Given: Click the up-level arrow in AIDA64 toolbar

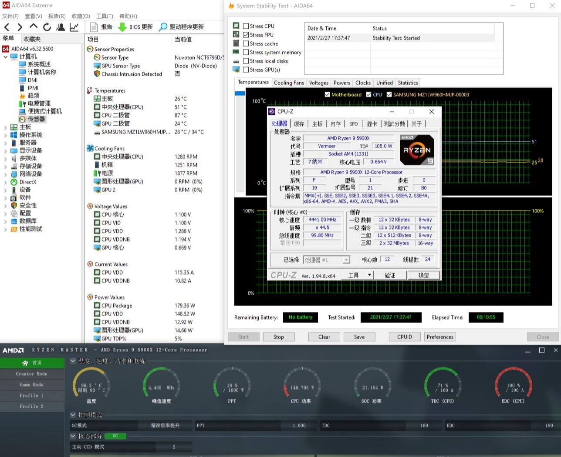Looking at the screenshot, I should click(x=34, y=27).
